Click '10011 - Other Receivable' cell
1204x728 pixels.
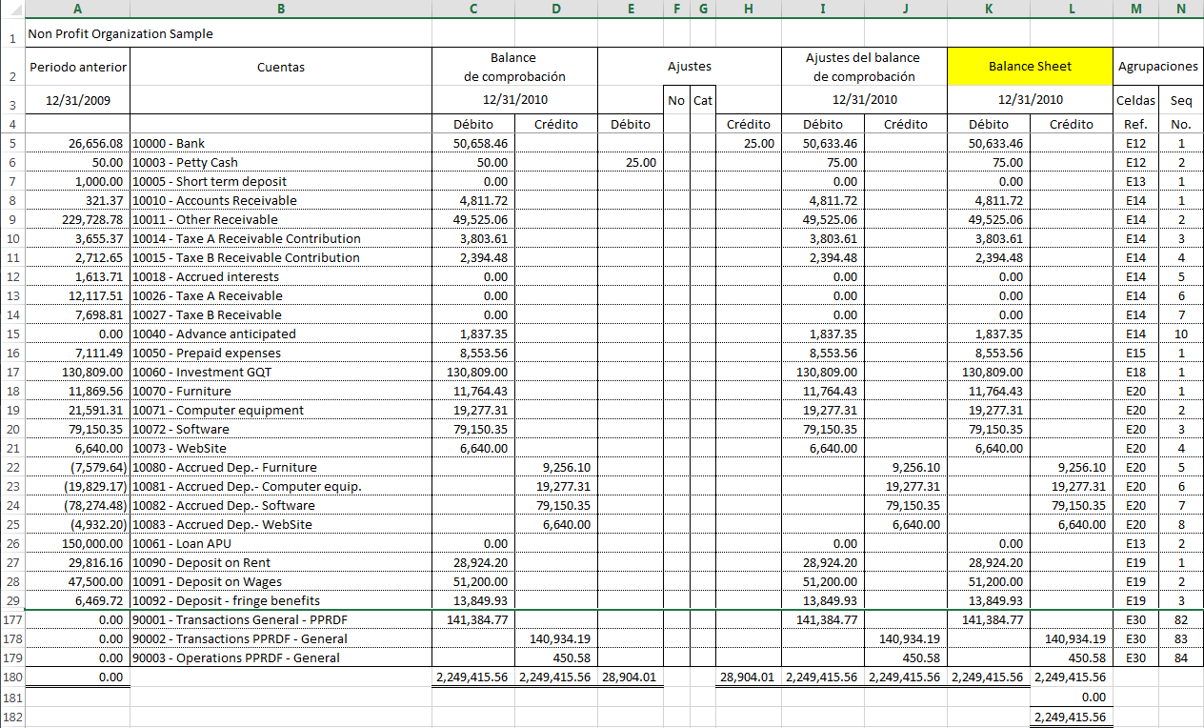click(280, 219)
